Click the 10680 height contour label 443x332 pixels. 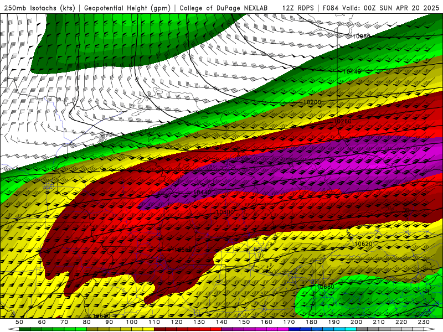click(x=325, y=287)
